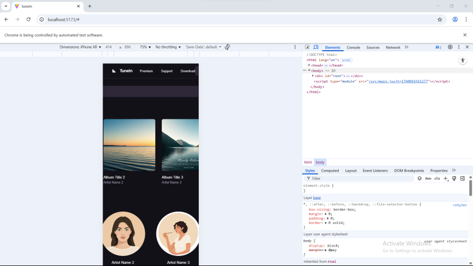Expand the div root element node
Image resolution: width=473 pixels, height=266 pixels.
[x=313, y=75]
